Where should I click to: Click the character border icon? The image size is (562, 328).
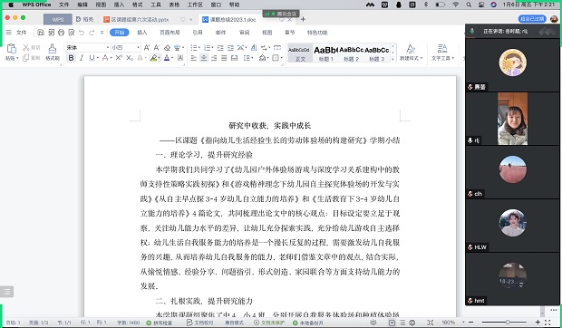180,58
